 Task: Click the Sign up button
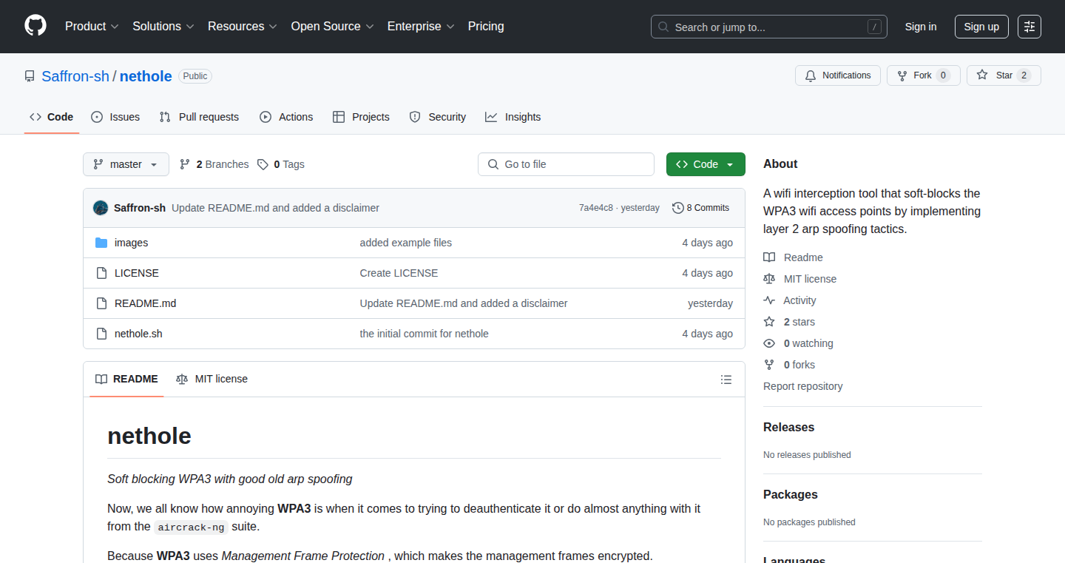981,27
